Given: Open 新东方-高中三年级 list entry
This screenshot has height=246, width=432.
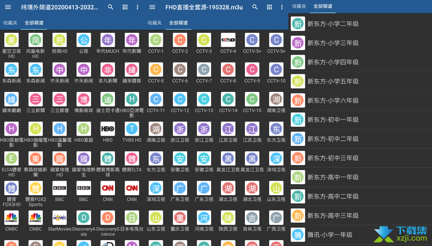Looking at the screenshot, I should click(360, 216).
